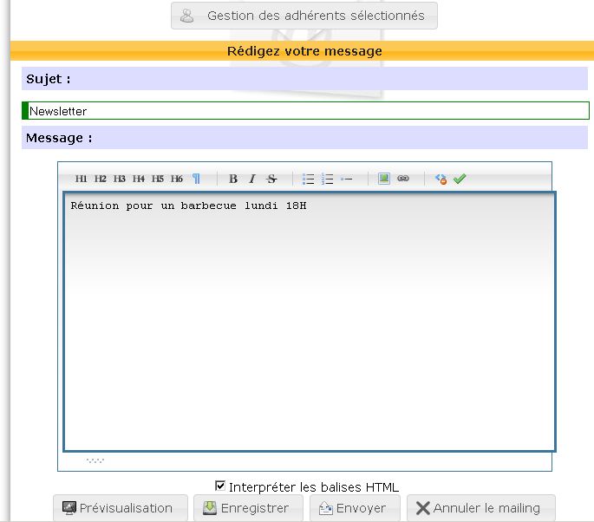
Task: Click green checkmark toolbar icon
Action: (460, 179)
